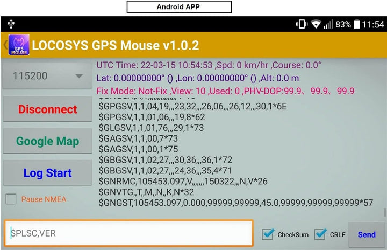Screen dimensions: 387x250
Task: Open the 115200 baud rate dropdown
Action: pos(47,76)
